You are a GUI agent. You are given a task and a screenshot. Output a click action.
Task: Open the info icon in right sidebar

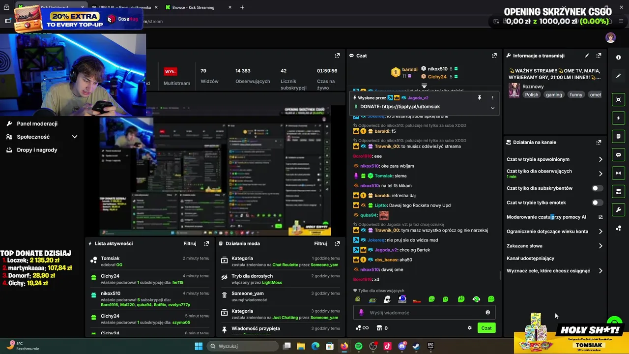618,58
